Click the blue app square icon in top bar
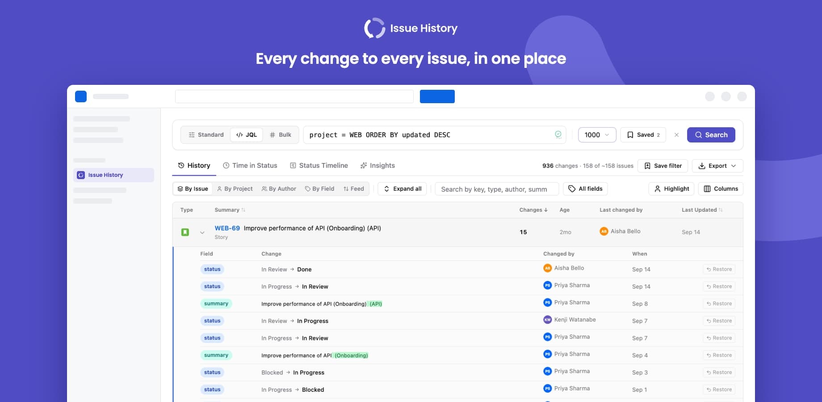822x402 pixels. click(x=81, y=96)
